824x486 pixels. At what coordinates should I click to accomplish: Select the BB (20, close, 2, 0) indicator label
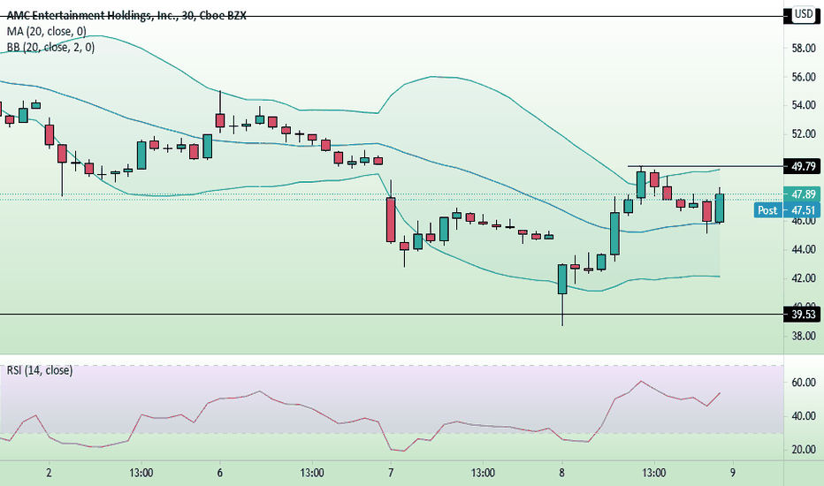point(50,48)
